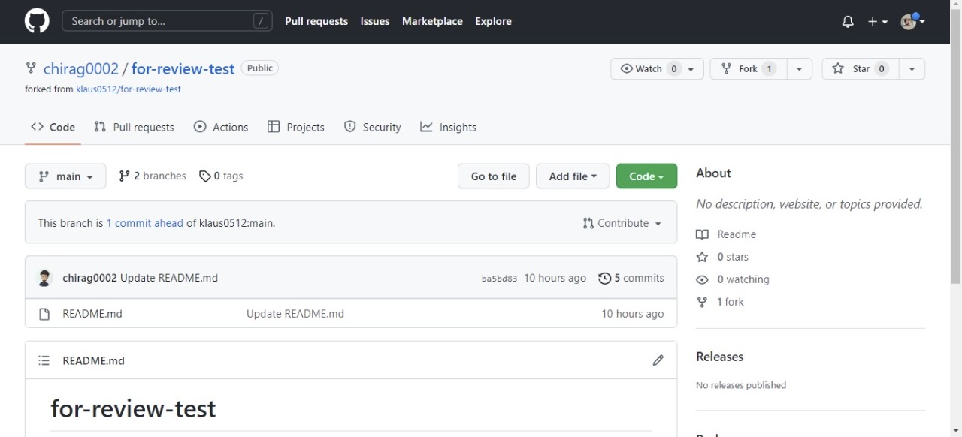Open Issues in top navigation
The image size is (962, 437).
375,21
